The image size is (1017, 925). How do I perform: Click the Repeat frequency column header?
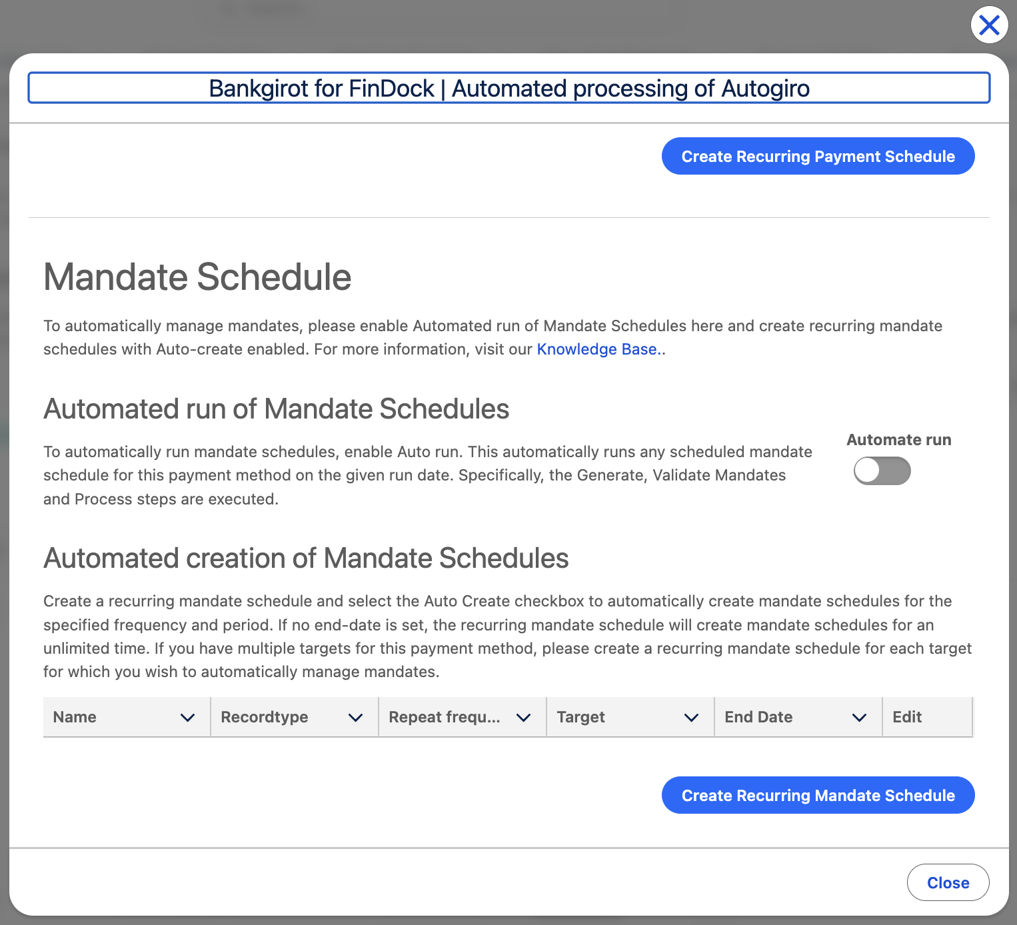tap(445, 717)
